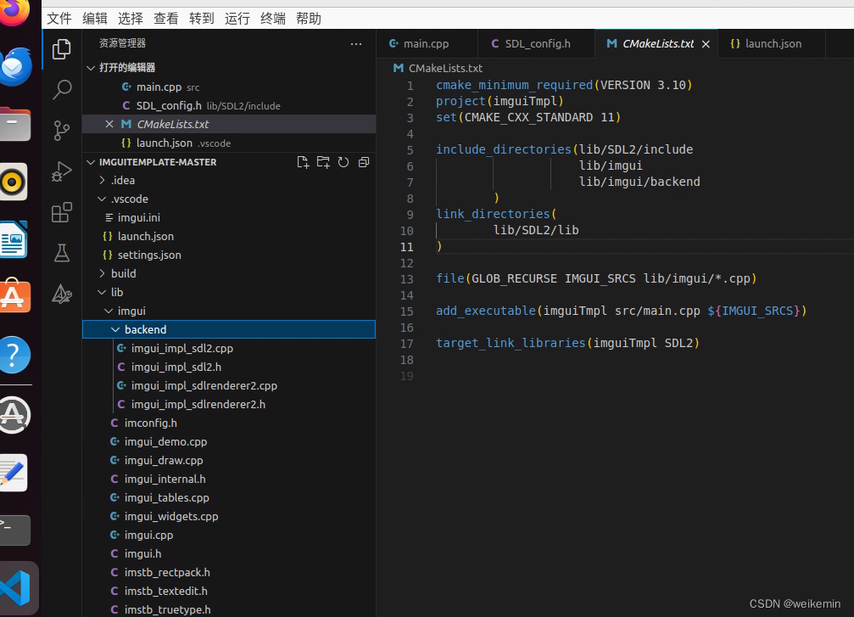
Task: Open the Extensions view
Action: 60,212
